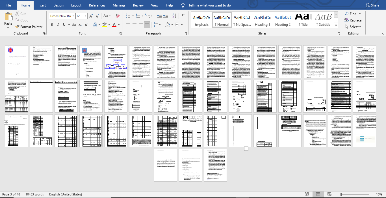Click the Clear All Formatting icon

coord(118,16)
